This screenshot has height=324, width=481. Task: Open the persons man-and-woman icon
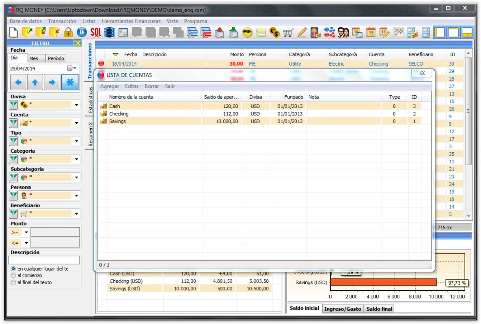343,32
